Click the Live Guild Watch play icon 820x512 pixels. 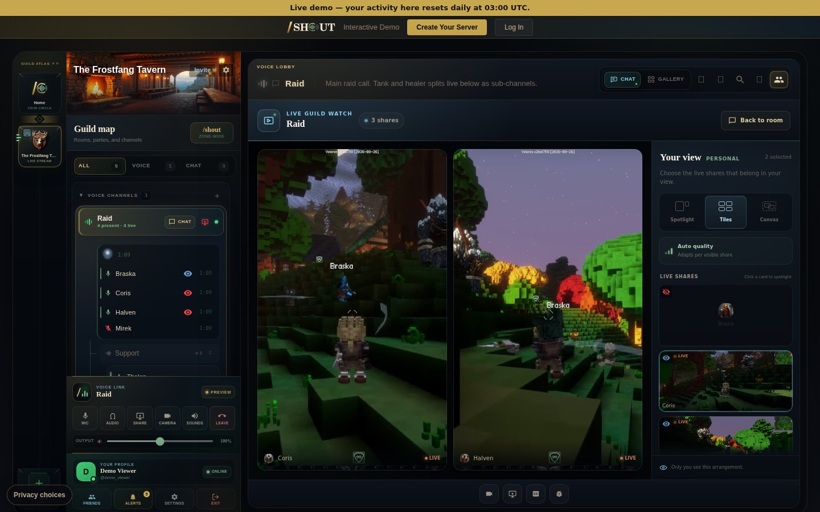click(x=269, y=121)
